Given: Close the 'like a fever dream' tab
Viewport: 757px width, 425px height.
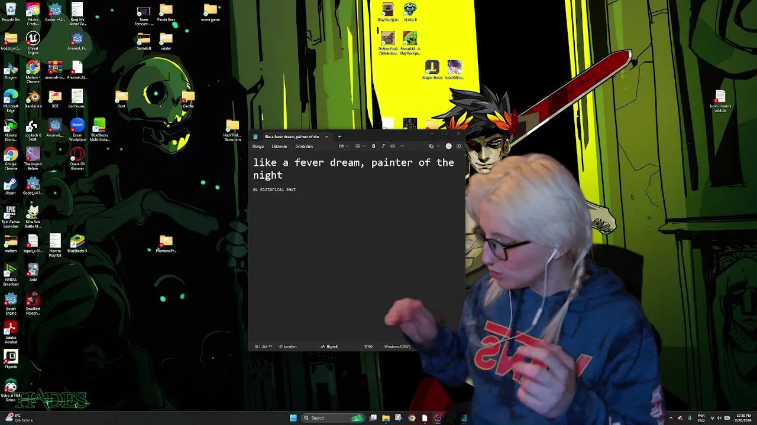Looking at the screenshot, I should tap(326, 137).
